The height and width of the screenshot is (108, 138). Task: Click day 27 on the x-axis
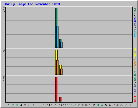pyautogui.click(x=113, y=105)
